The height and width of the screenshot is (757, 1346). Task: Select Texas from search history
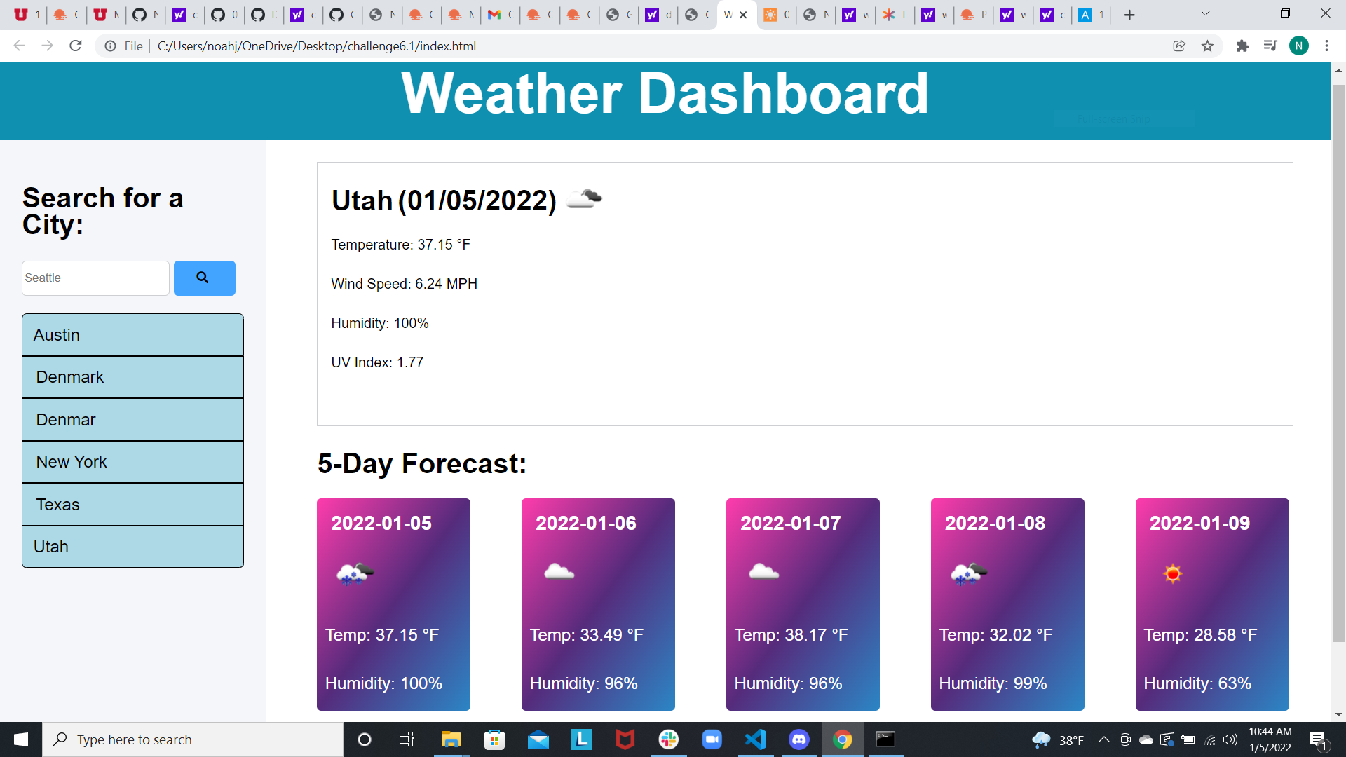pos(132,505)
